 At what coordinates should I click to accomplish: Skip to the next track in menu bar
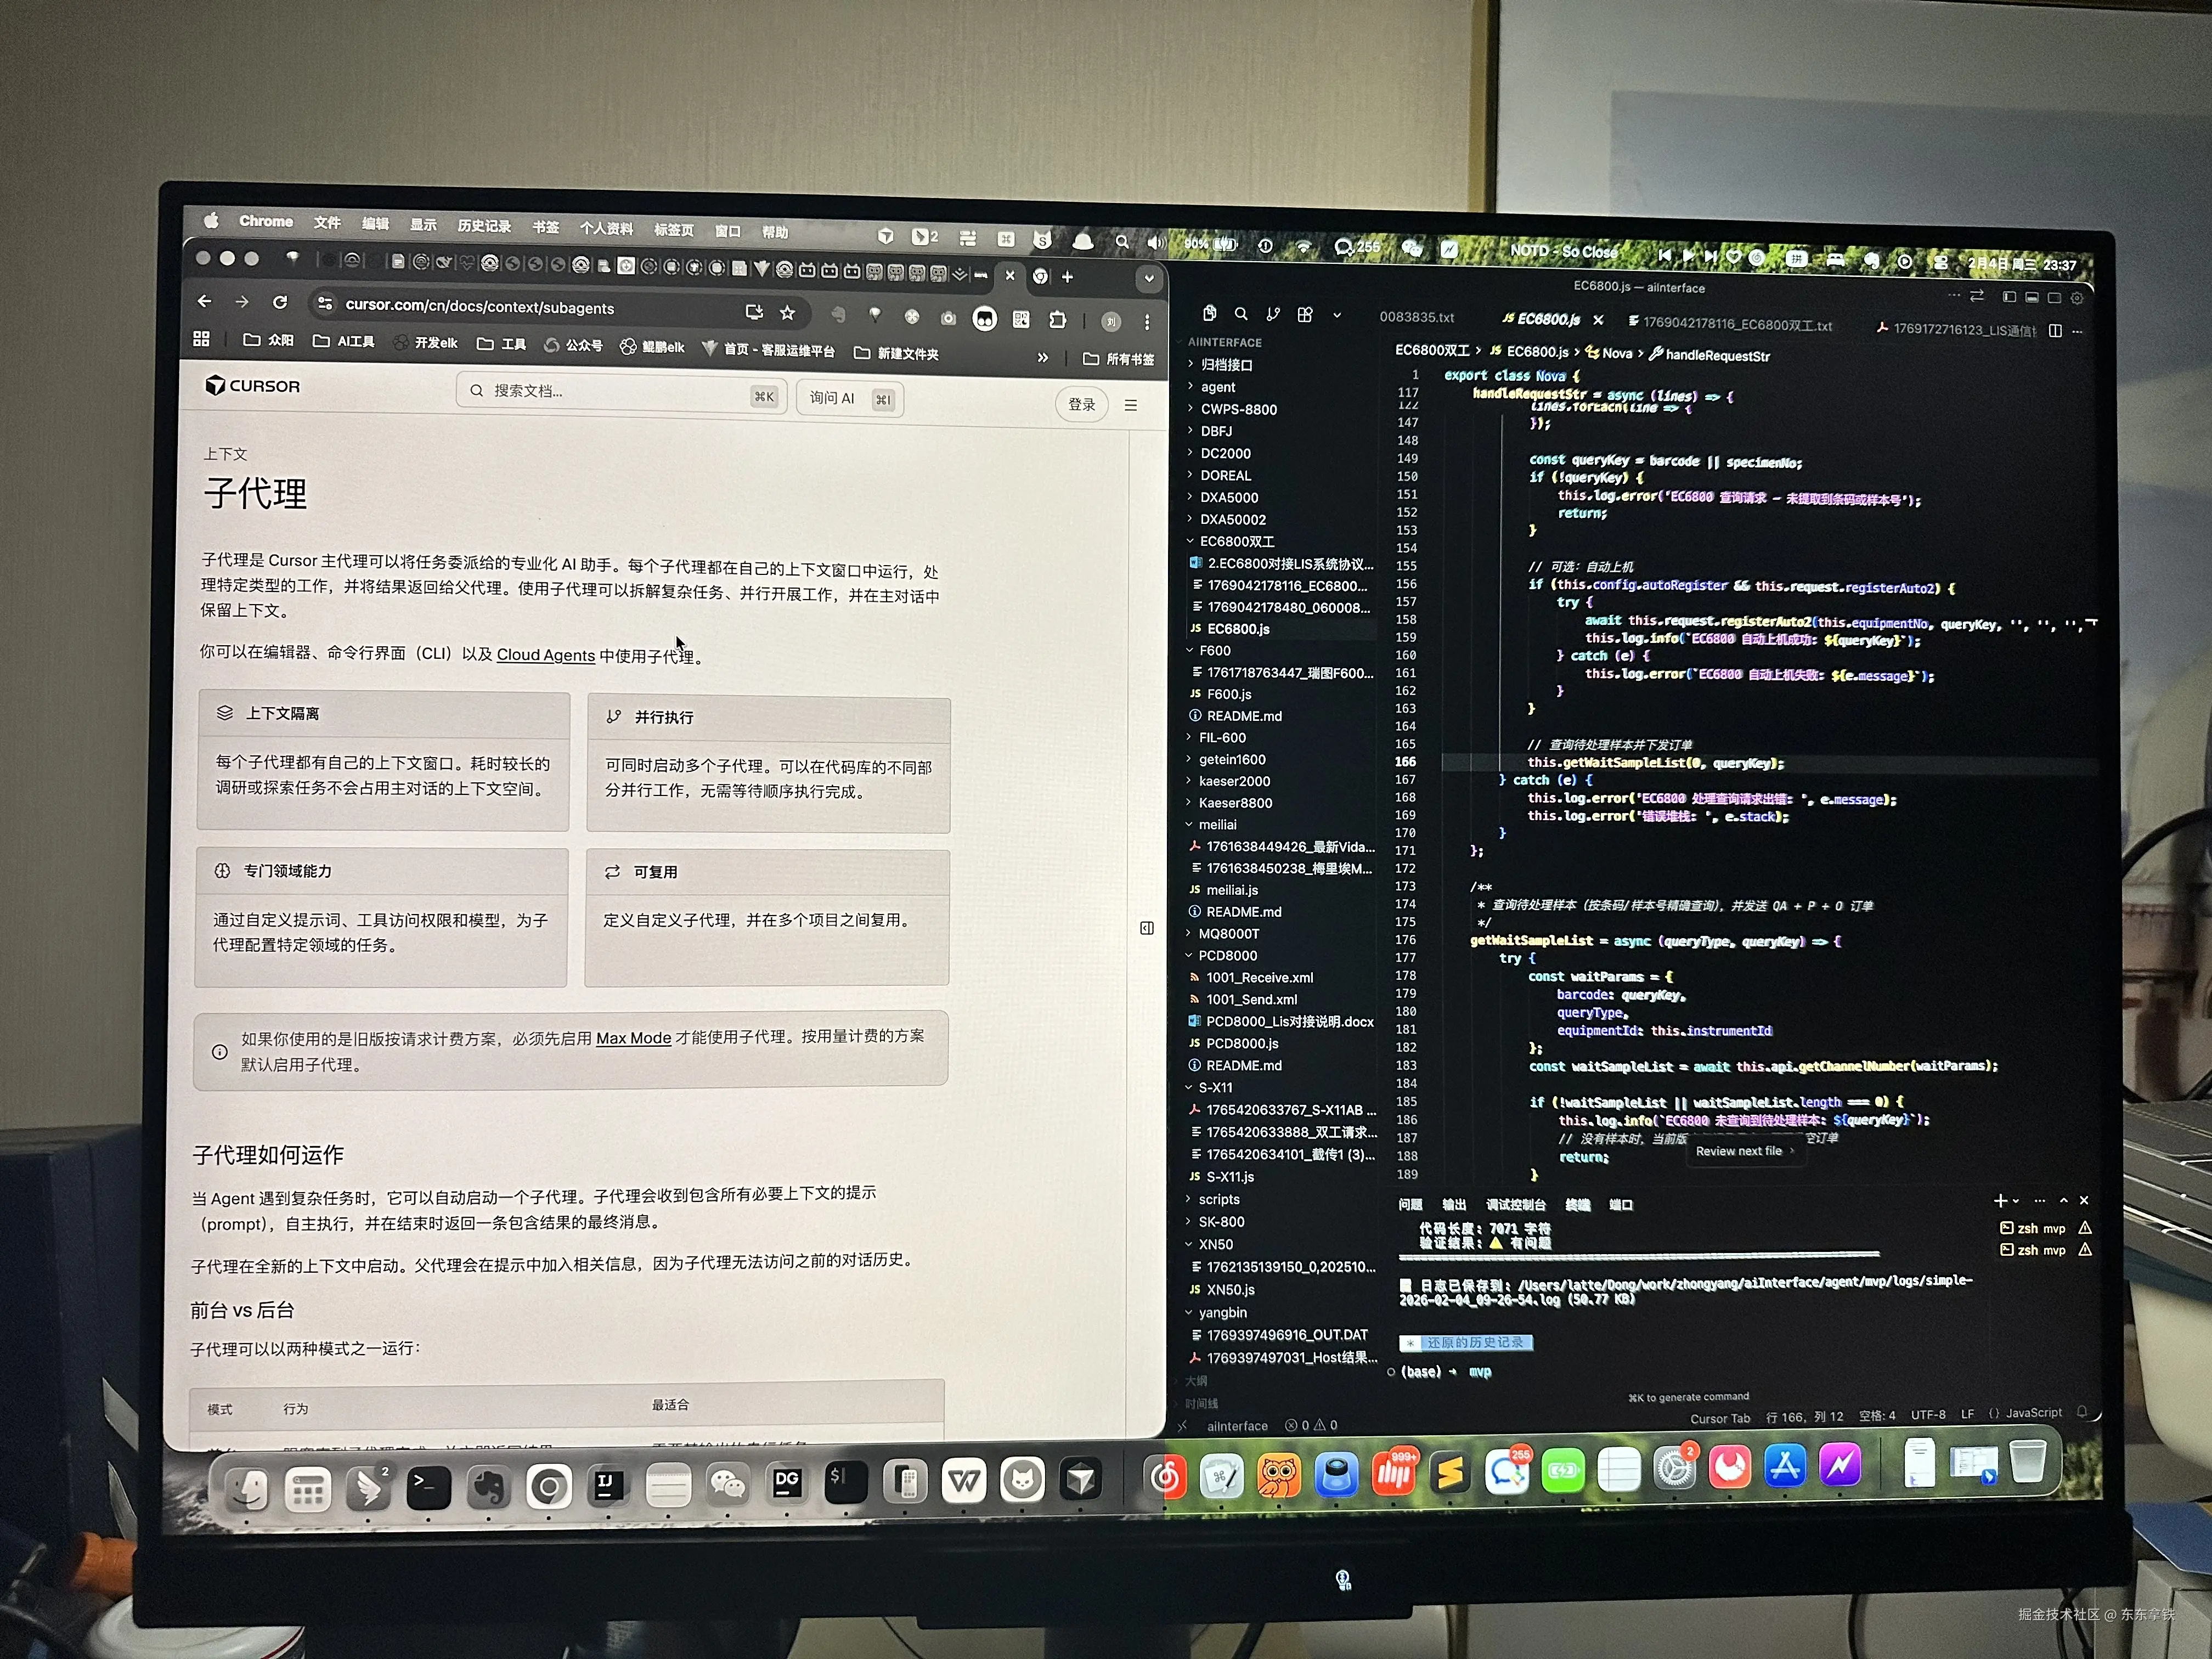pos(1710,256)
